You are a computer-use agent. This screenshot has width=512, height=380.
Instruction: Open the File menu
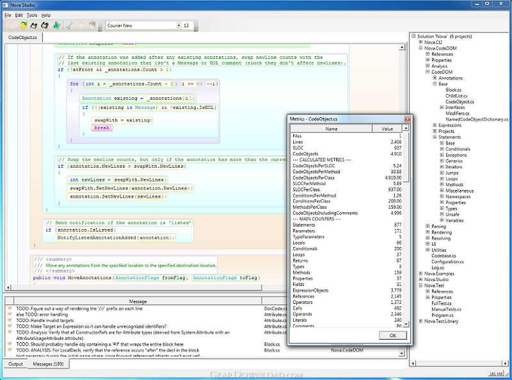8,15
